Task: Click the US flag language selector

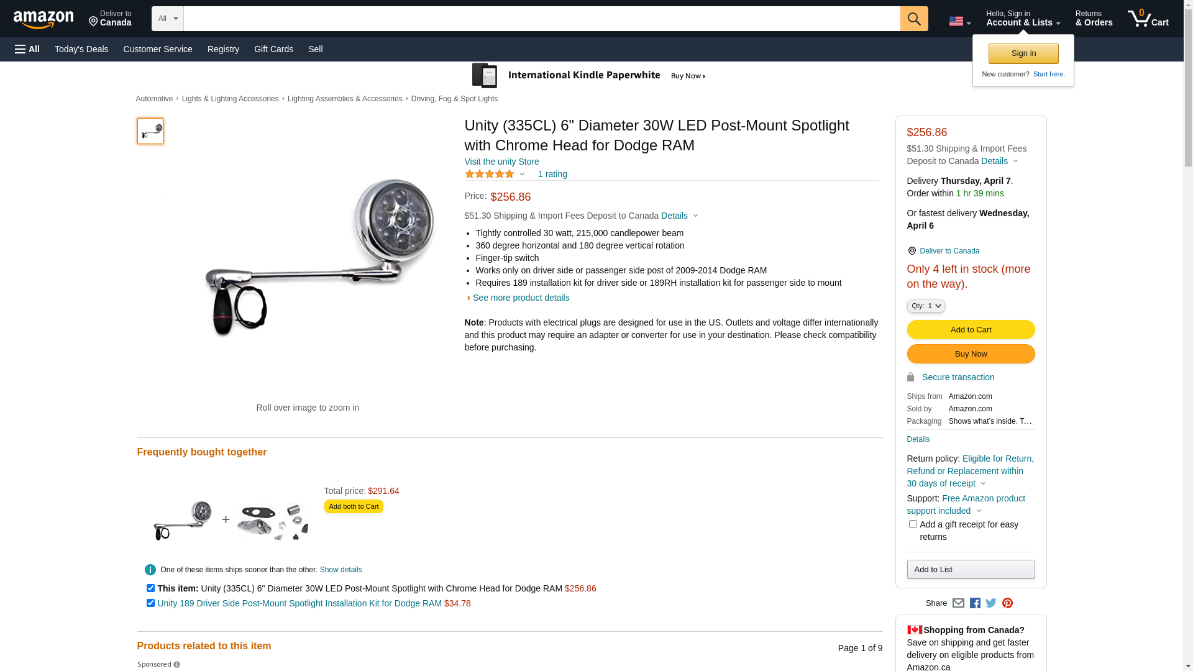Action: coord(959,21)
